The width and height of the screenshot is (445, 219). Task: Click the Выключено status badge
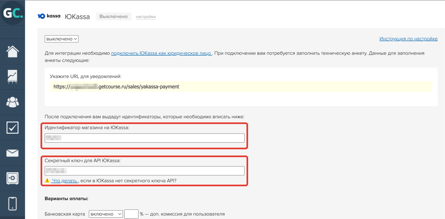click(113, 16)
